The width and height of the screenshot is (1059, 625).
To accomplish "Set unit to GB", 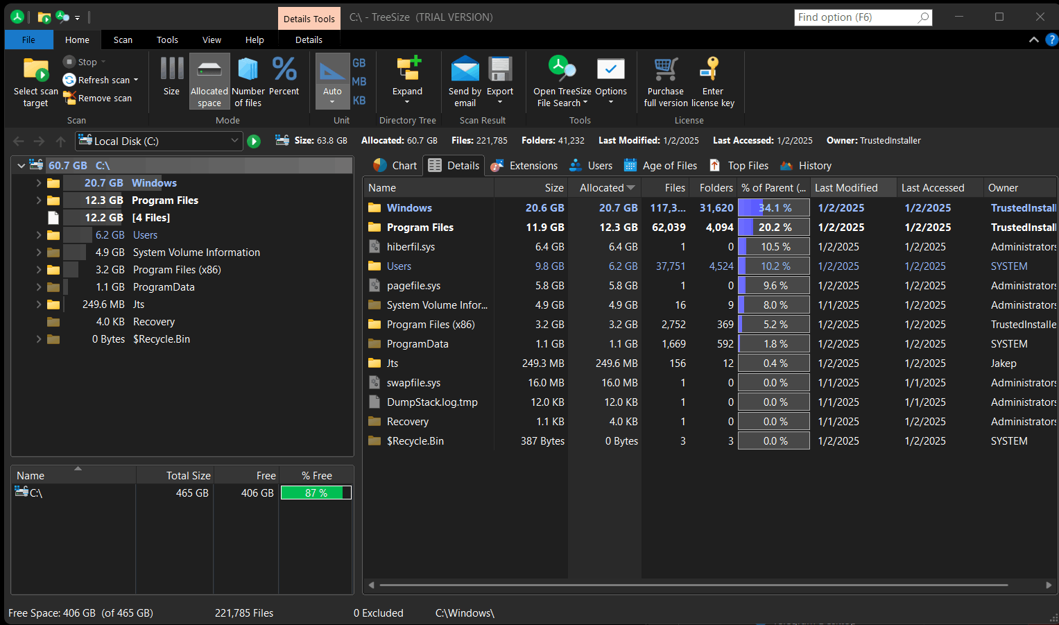I will 359,63.
